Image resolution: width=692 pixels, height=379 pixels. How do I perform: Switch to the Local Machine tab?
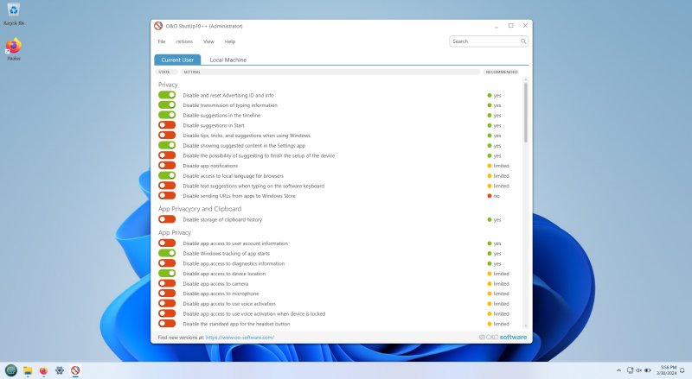point(228,60)
